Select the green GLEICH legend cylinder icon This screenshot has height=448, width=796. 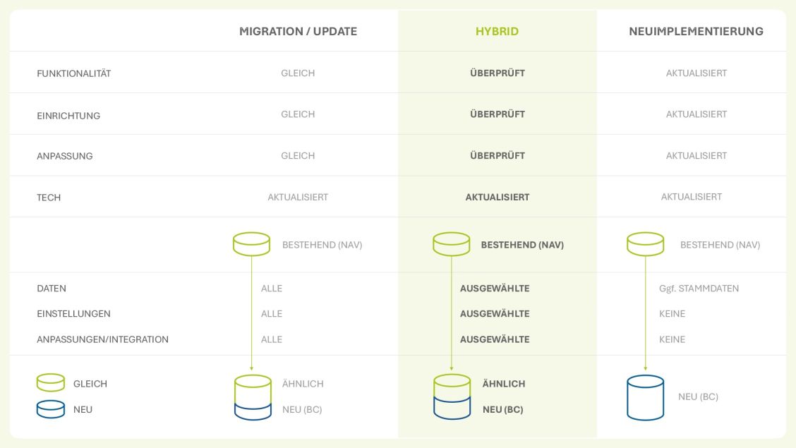pos(51,383)
